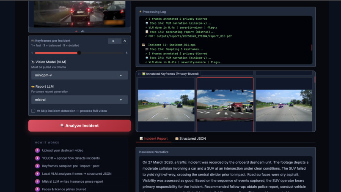Click the Analyze Incident button
The image size is (341, 192).
coord(80,126)
